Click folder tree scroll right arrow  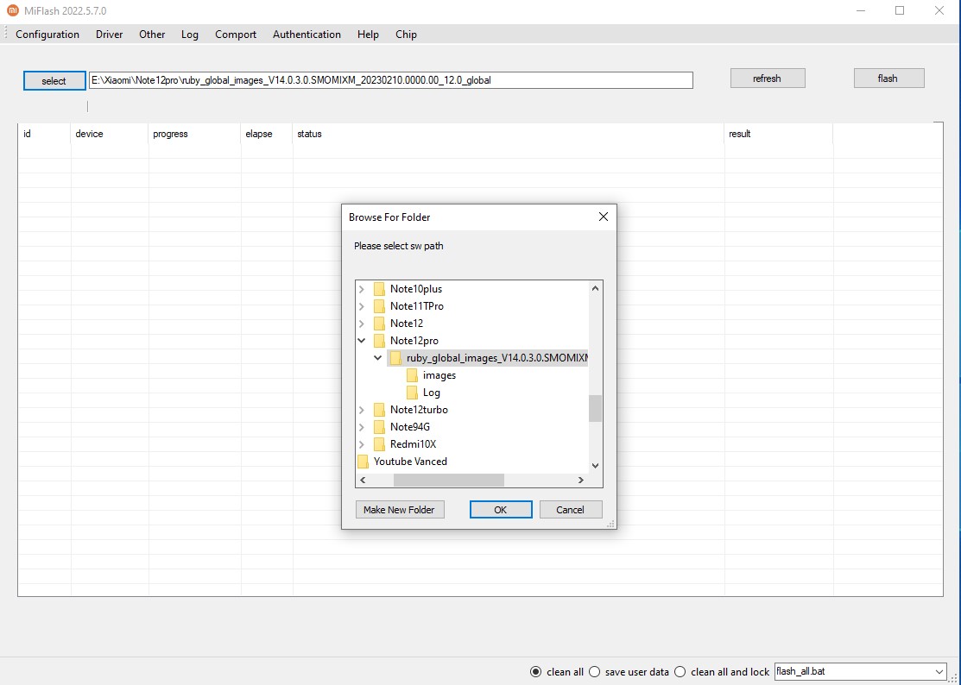pyautogui.click(x=581, y=480)
